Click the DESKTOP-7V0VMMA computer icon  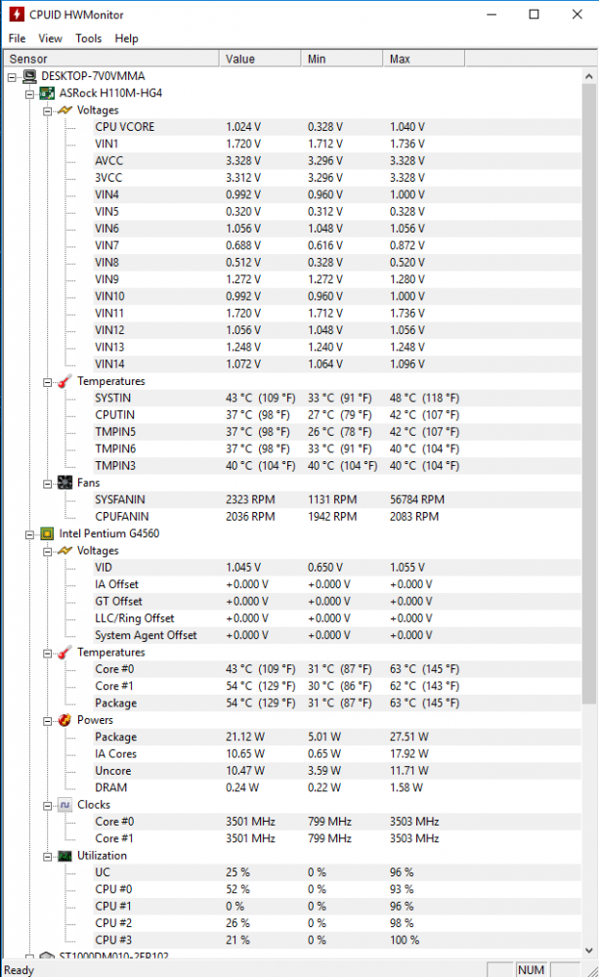coord(28,76)
